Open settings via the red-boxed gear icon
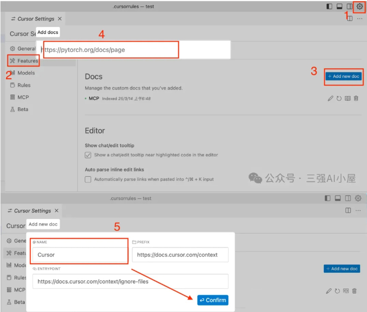The width and height of the screenshot is (367, 312). [x=359, y=7]
